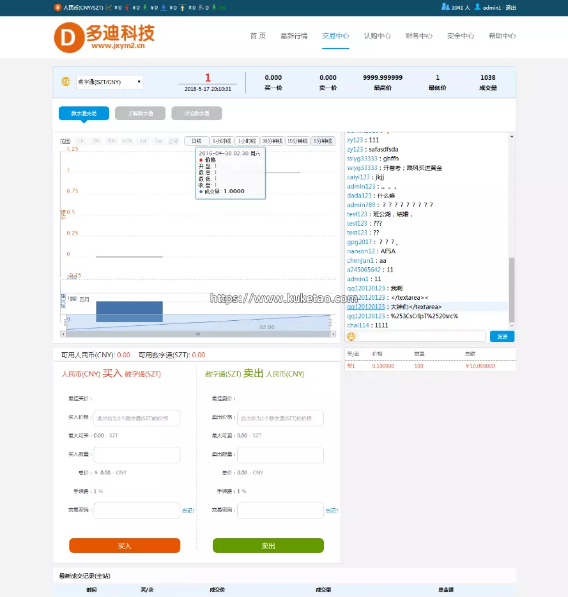This screenshot has height=597, width=568.
Task: Click the line chart trend icon in top bar
Action: [x=109, y=7]
